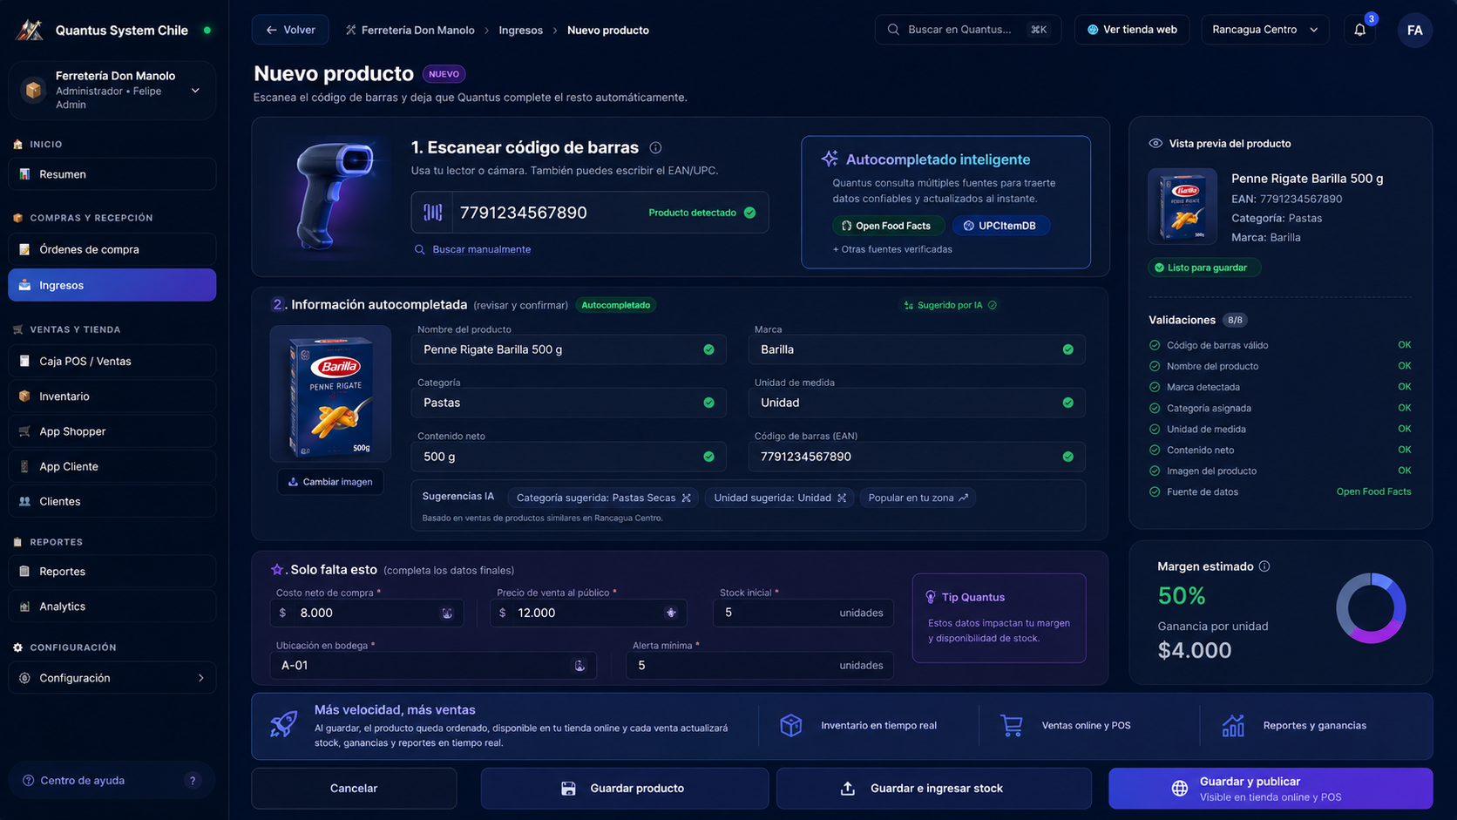Click the Volver back button
1457x820 pixels.
[290, 30]
